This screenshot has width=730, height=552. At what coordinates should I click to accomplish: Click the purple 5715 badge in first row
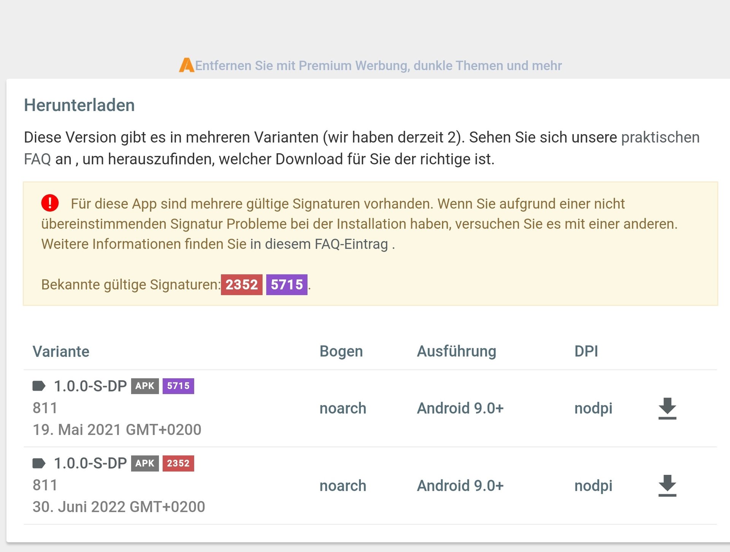point(178,386)
